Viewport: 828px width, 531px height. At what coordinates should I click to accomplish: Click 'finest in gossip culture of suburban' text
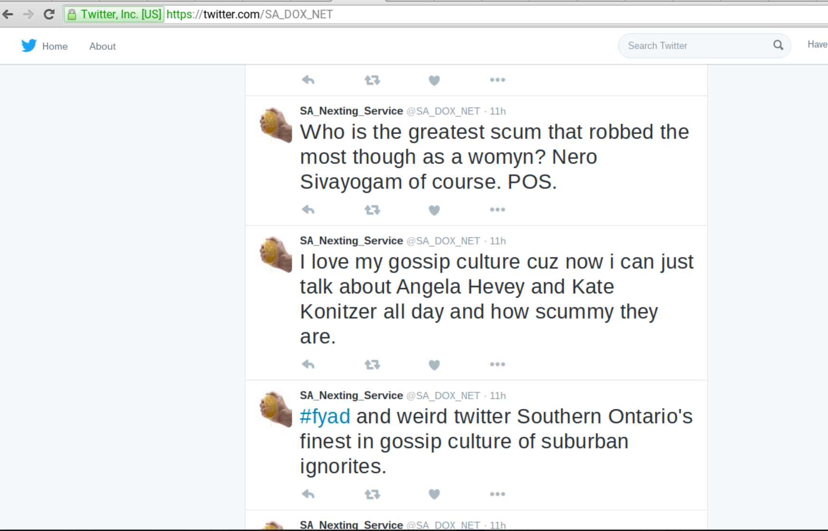[x=464, y=441]
